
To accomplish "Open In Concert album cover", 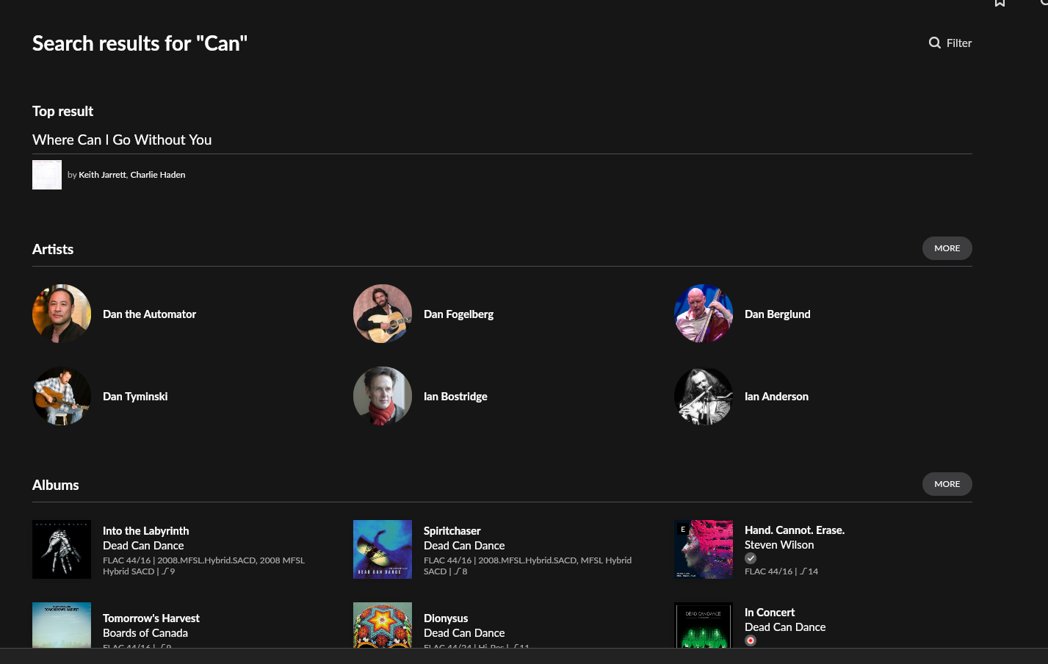I will pos(704,625).
